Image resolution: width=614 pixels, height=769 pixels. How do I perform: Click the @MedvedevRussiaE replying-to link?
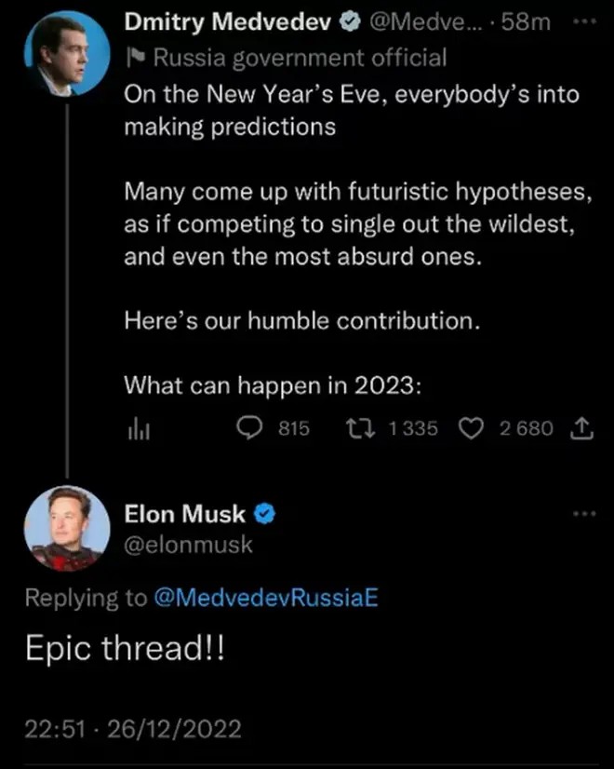(x=269, y=599)
